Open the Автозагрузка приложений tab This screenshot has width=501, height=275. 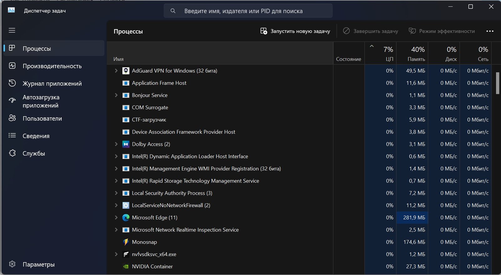tap(54, 101)
